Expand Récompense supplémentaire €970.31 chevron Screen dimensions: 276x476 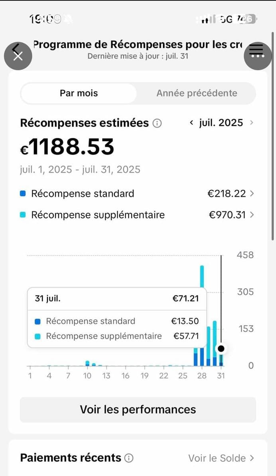point(252,215)
